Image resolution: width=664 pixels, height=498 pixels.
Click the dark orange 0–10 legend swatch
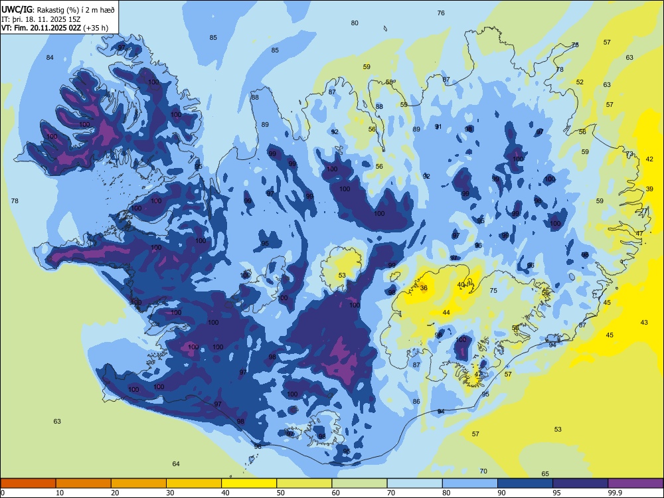(28, 483)
